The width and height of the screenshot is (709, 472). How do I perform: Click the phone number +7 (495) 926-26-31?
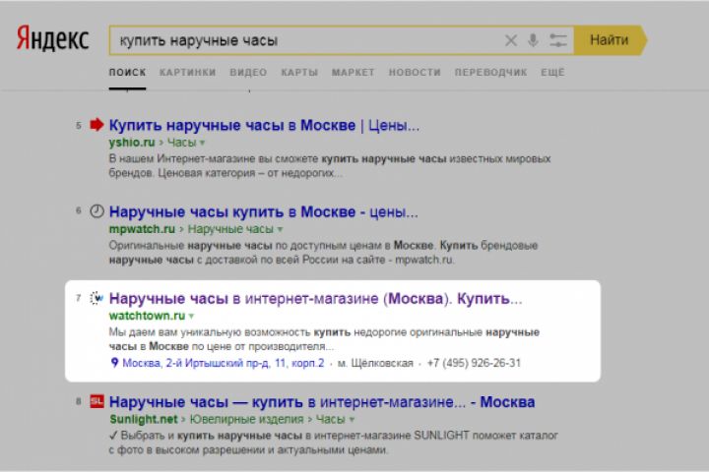[x=474, y=363]
